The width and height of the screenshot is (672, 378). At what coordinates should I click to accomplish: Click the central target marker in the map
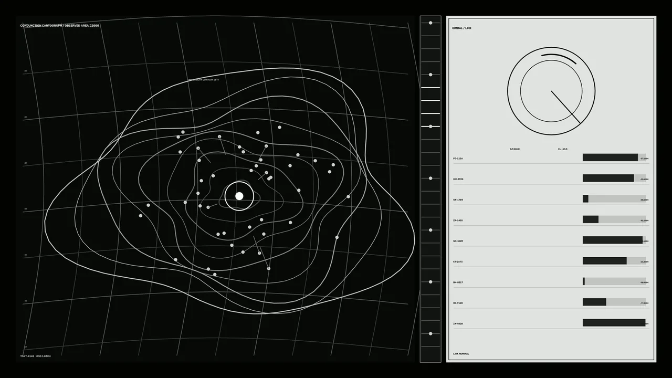coord(239,196)
